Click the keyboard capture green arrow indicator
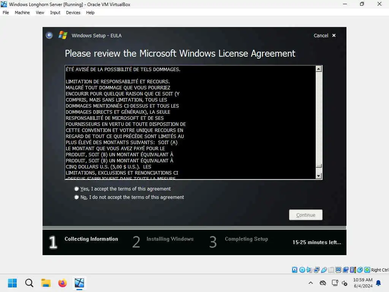Viewport: 389px width, 292px height. pyautogui.click(x=367, y=270)
